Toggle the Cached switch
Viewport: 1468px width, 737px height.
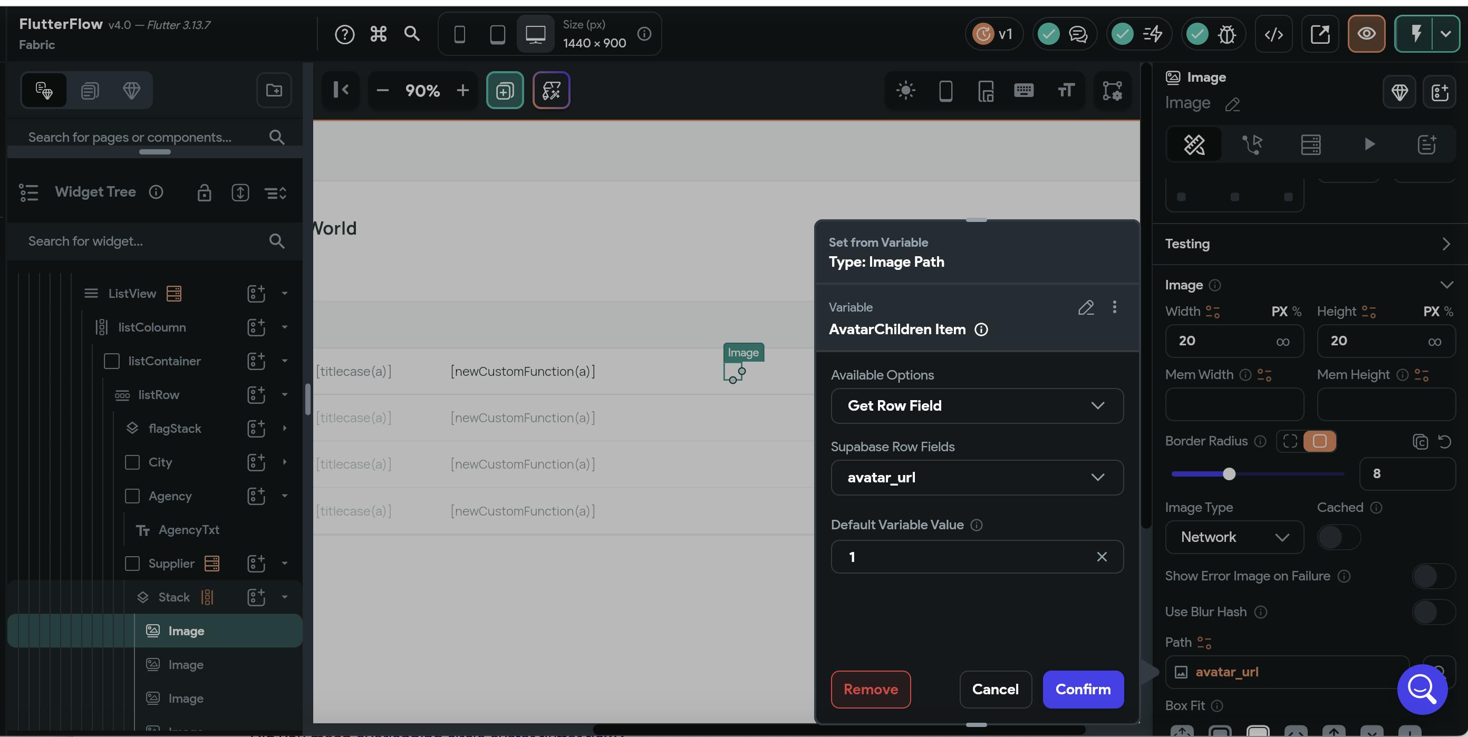coord(1338,537)
